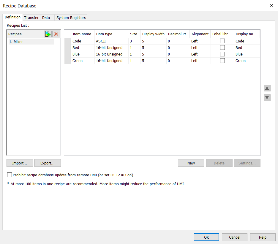Click the Export... button
Image resolution: width=278 pixels, height=244 pixels.
coord(48,163)
